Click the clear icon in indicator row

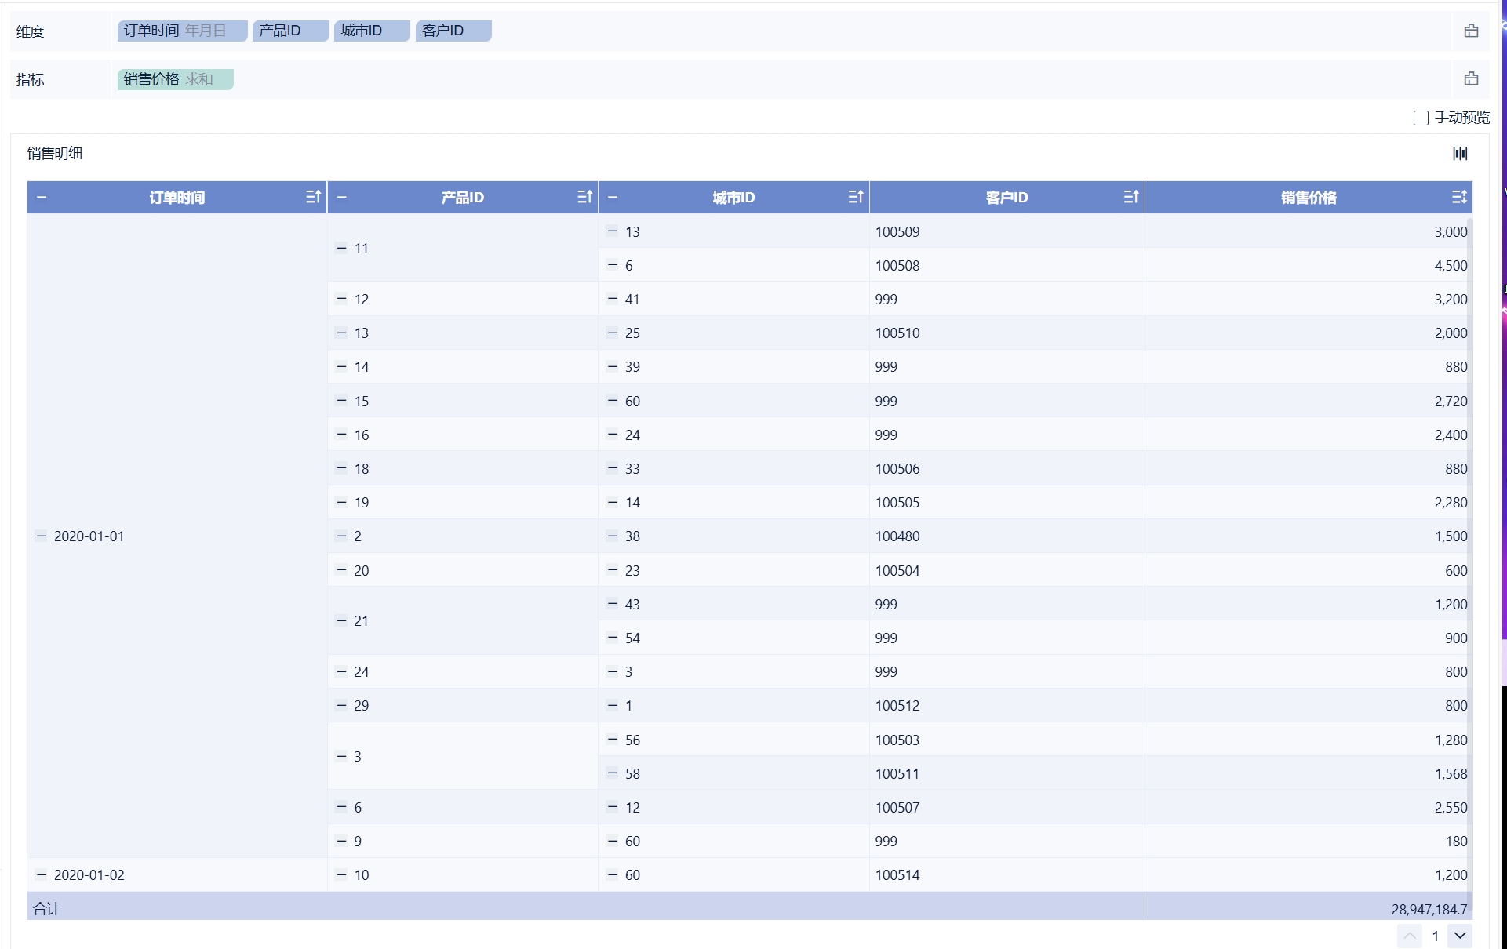(1471, 78)
